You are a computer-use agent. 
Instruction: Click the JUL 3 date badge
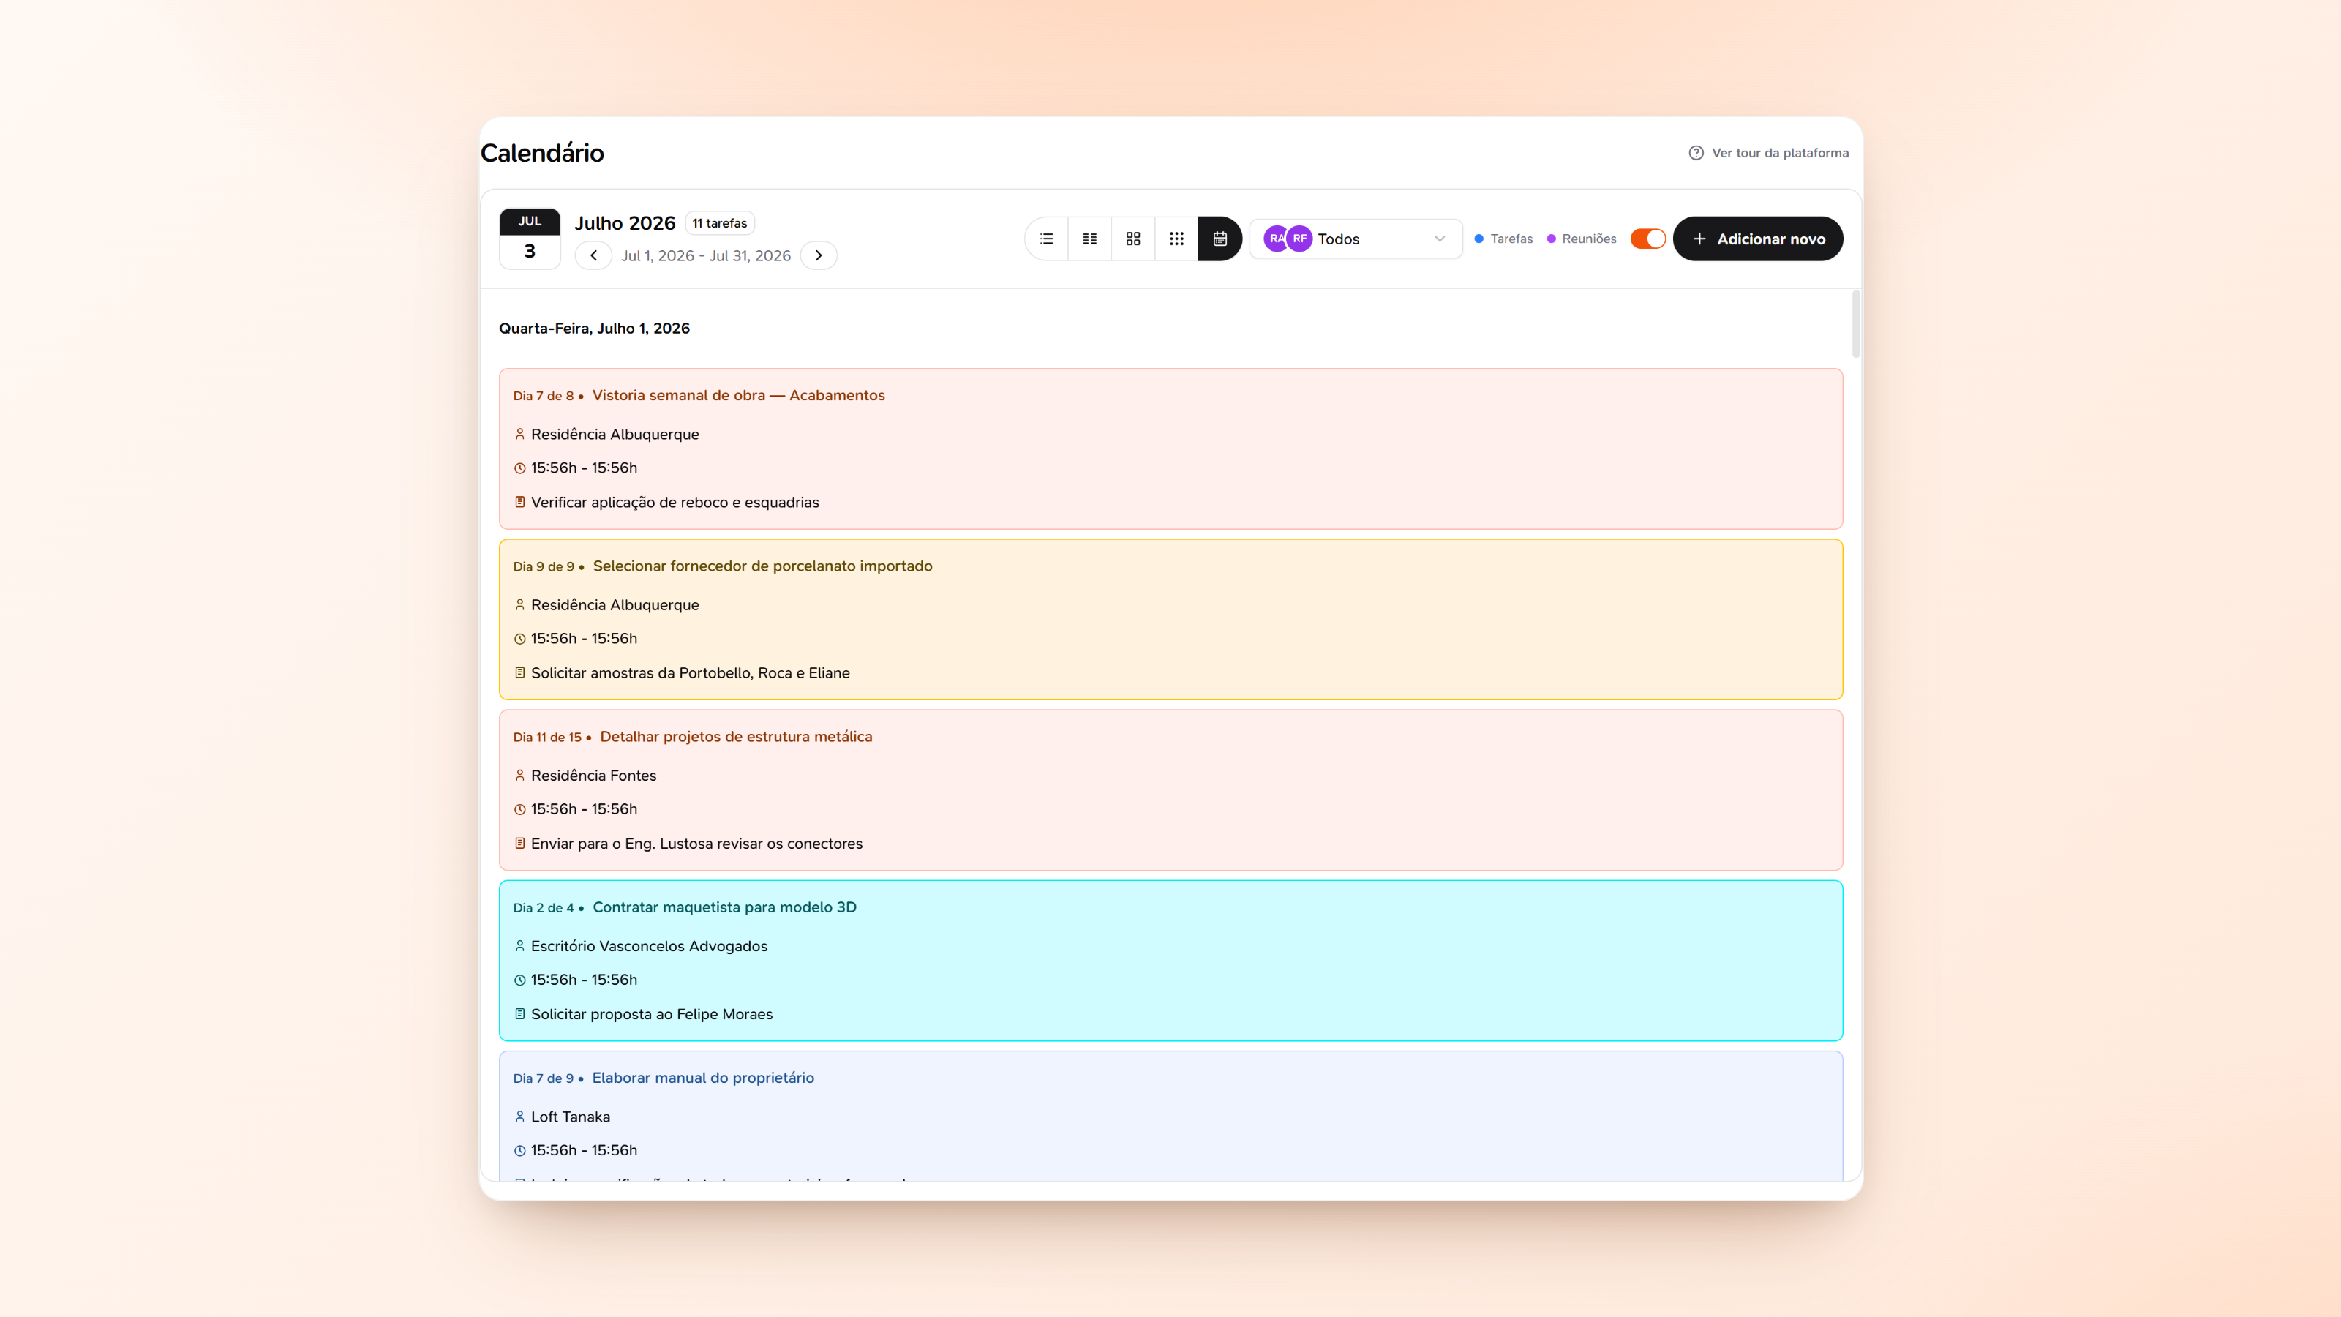(530, 238)
